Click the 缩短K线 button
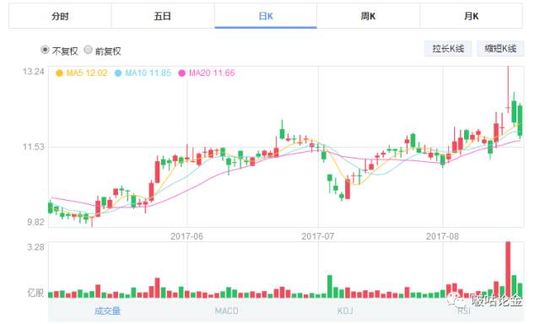Viewport: 540px width, 324px height. pyautogui.click(x=500, y=49)
